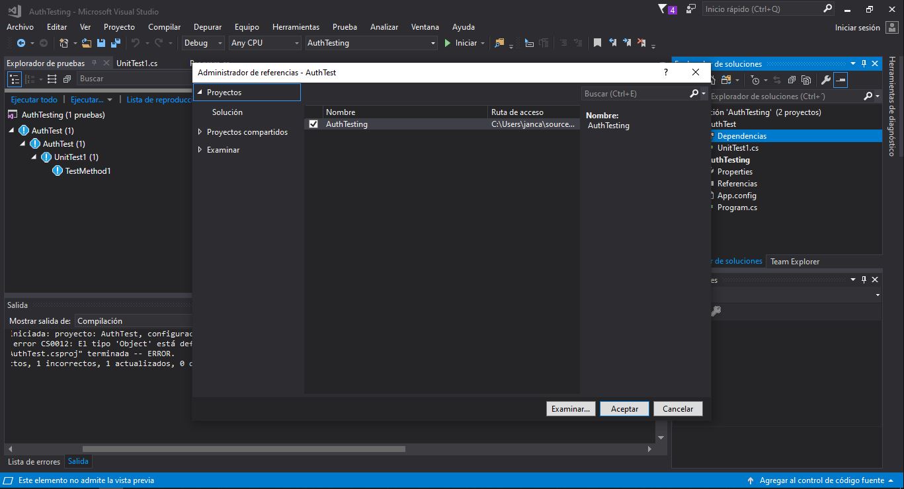Select App.config in solution explorer
This screenshot has width=904, height=489.
point(737,196)
